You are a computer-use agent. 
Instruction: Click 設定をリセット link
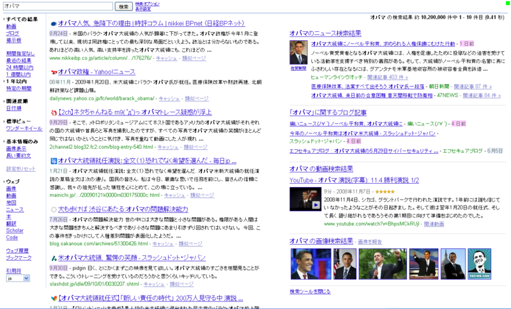pos(21,169)
